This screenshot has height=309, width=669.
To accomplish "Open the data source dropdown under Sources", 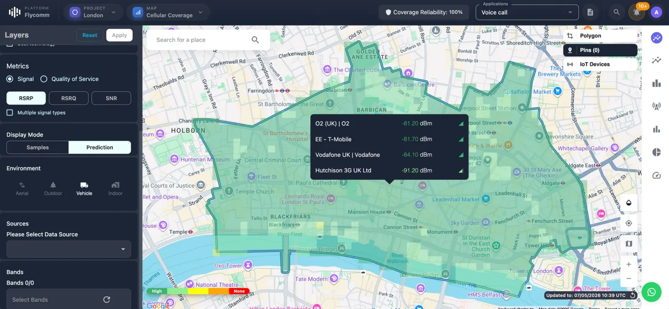I will pyautogui.click(x=69, y=249).
